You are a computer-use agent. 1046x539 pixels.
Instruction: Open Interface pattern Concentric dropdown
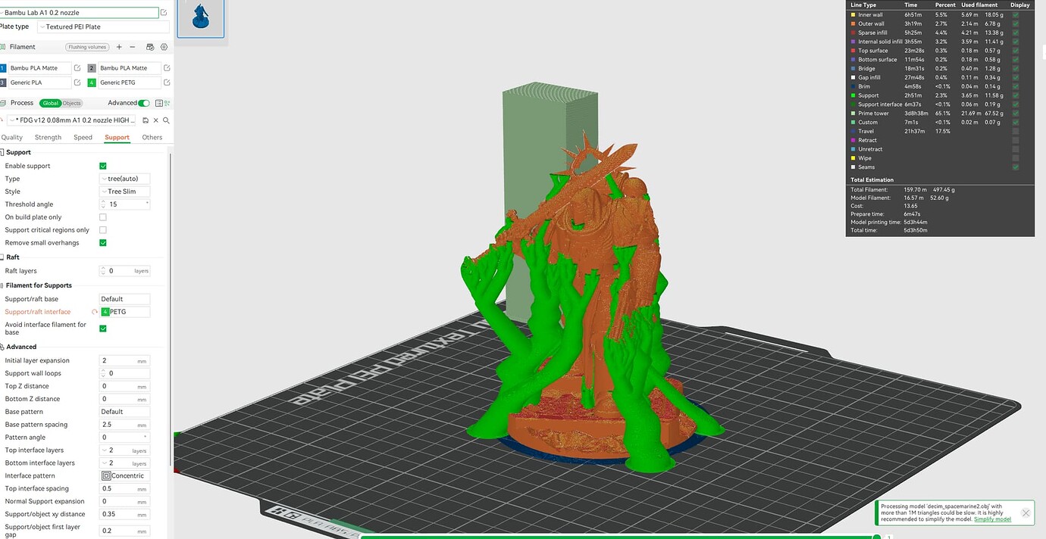(x=124, y=475)
